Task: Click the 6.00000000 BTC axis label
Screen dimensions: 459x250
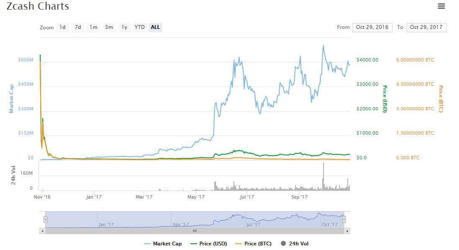Action: (415, 60)
